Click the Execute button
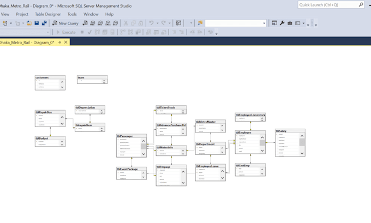This screenshot has width=371, height=223. click(66, 32)
